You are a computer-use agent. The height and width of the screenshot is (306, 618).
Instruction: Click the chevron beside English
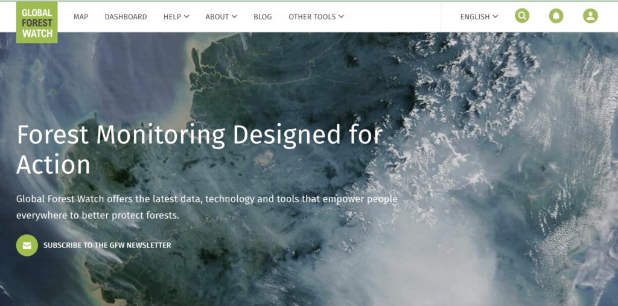(495, 17)
